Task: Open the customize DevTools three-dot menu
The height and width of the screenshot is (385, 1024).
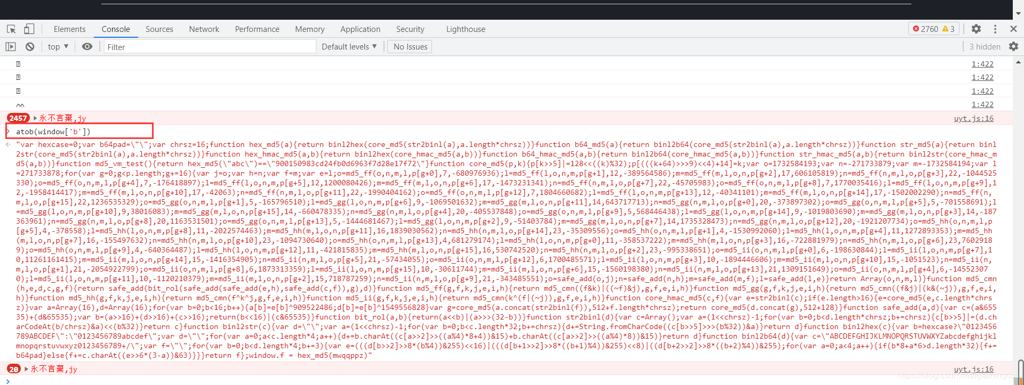Action: pyautogui.click(x=995, y=29)
